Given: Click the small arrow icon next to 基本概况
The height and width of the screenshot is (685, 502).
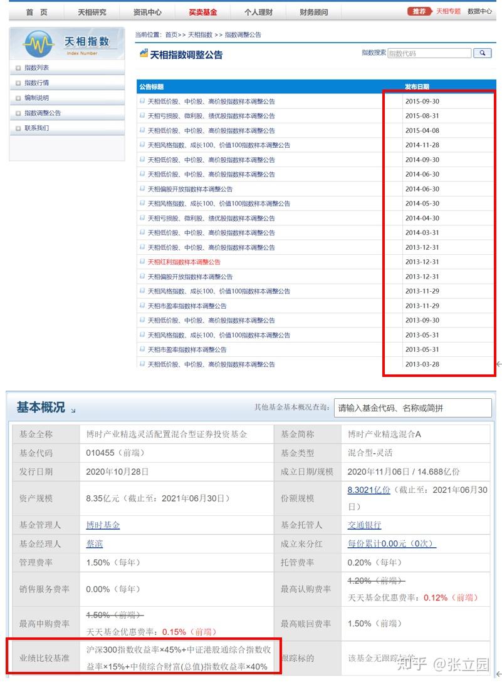Looking at the screenshot, I should click(73, 411).
